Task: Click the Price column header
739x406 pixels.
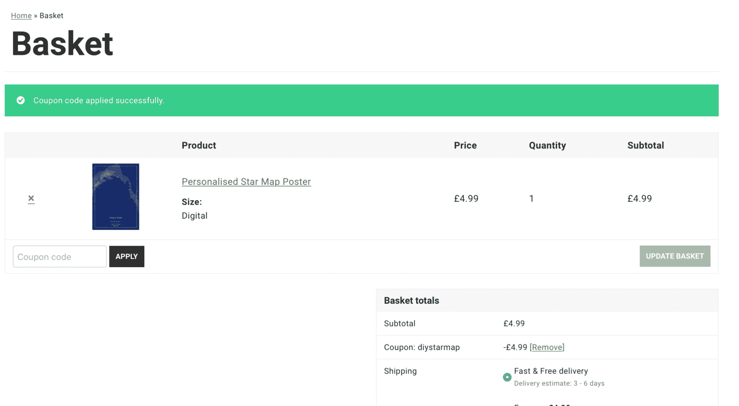Action: pyautogui.click(x=465, y=146)
